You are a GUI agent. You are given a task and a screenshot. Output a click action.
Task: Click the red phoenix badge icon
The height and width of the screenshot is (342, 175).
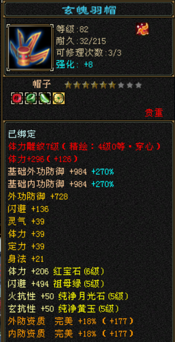pos(142,29)
